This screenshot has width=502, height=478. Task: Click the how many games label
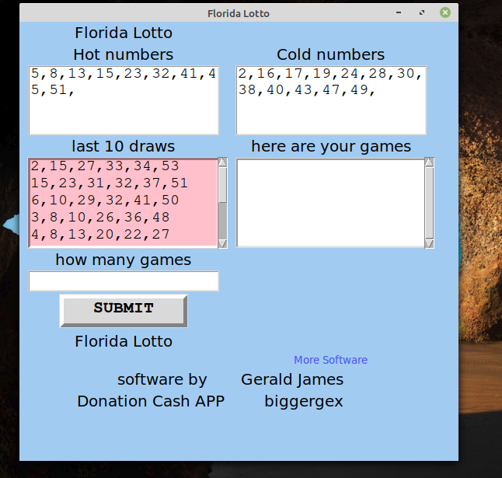124,260
